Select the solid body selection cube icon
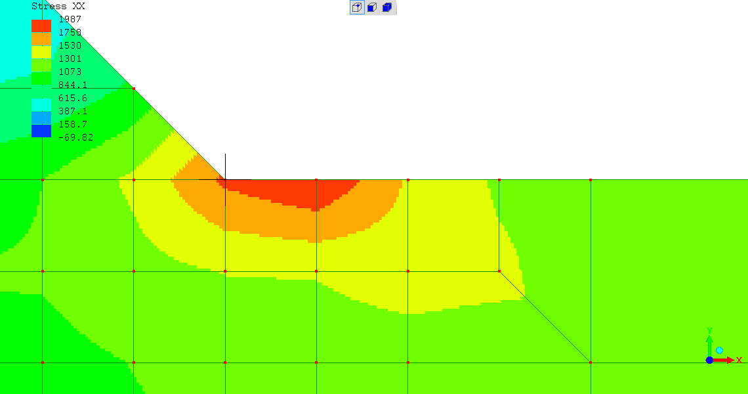Viewport: 748px width, 394px height. pos(387,8)
